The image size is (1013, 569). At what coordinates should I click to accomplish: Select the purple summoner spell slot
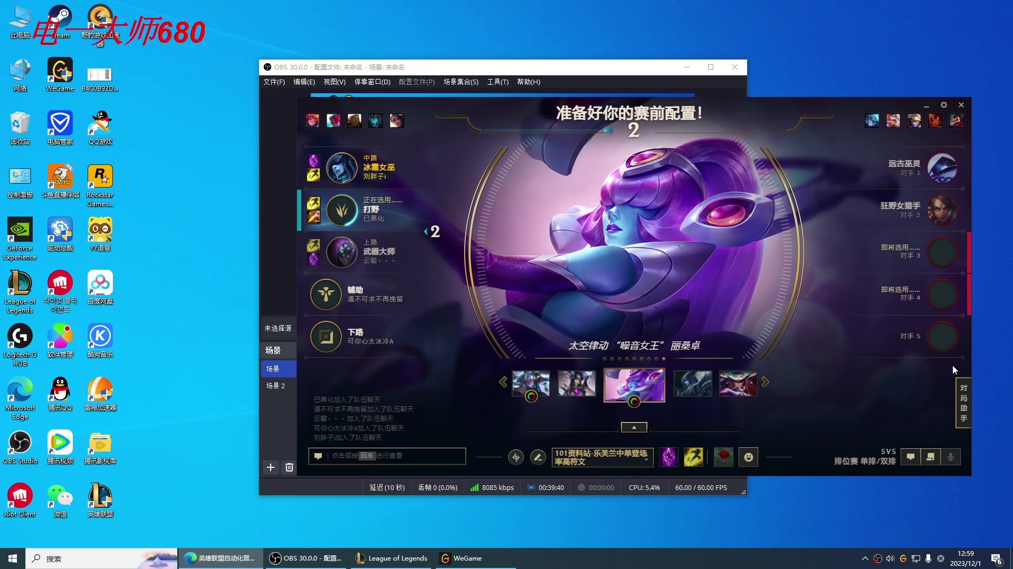pos(668,457)
